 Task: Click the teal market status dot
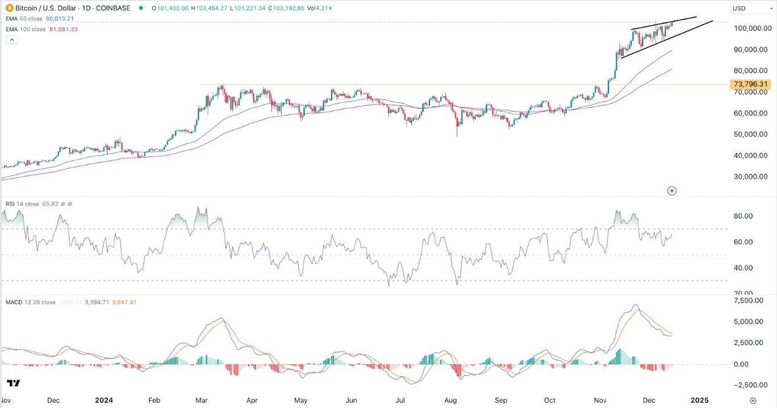pyautogui.click(x=140, y=8)
